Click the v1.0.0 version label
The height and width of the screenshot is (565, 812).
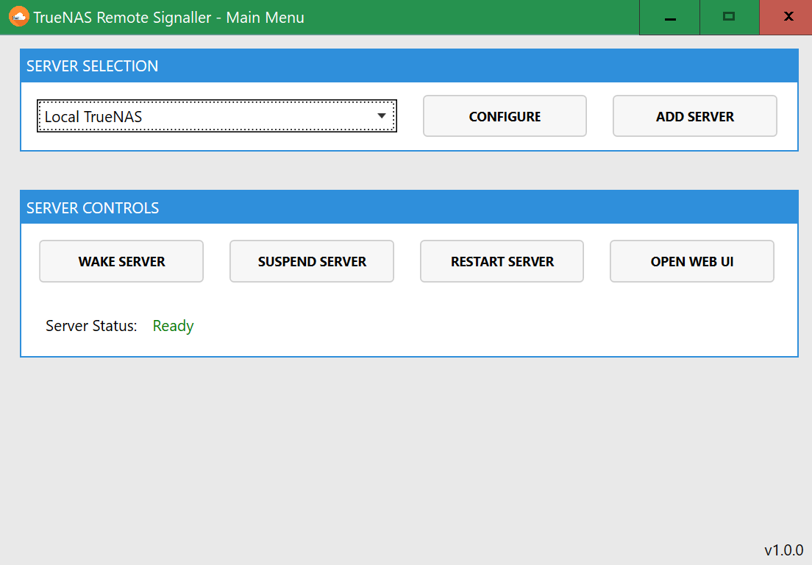[783, 550]
